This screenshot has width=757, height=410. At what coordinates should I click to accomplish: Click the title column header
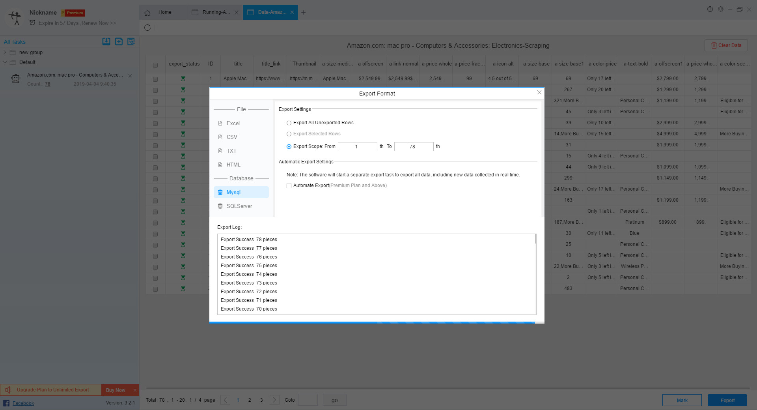coord(238,64)
